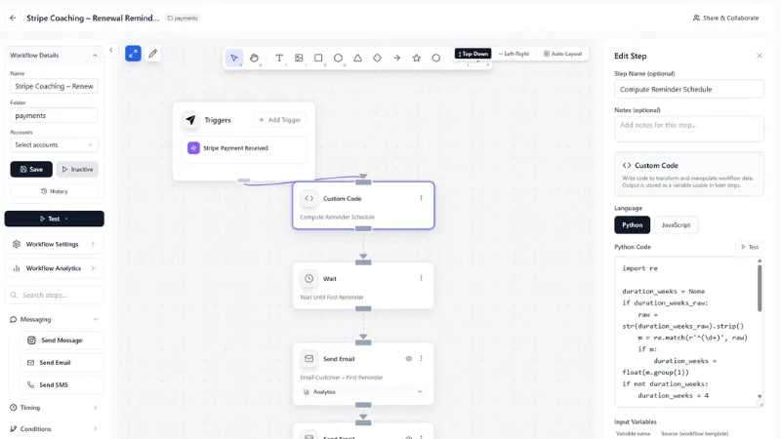Select the rectangle shape tool
781x439 pixels.
(x=318, y=58)
